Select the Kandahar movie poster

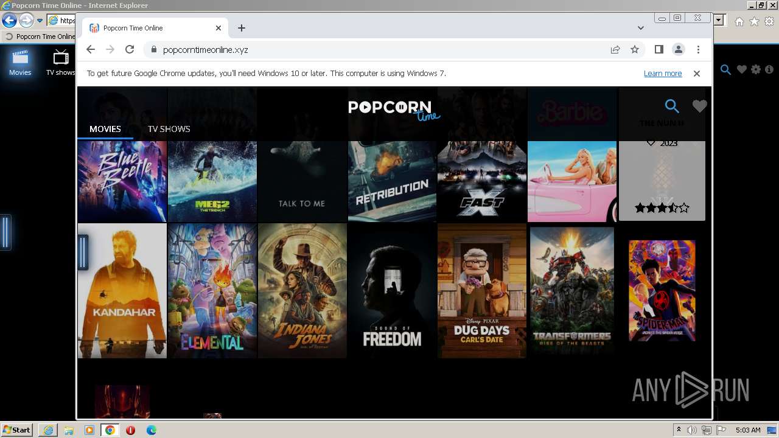point(122,291)
